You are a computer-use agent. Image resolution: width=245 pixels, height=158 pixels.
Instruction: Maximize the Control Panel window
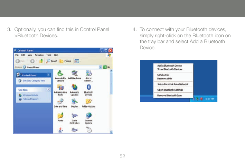106,50
